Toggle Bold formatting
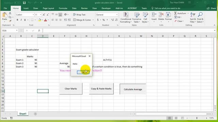Screen dimensions: 218x122 tap(17, 20)
